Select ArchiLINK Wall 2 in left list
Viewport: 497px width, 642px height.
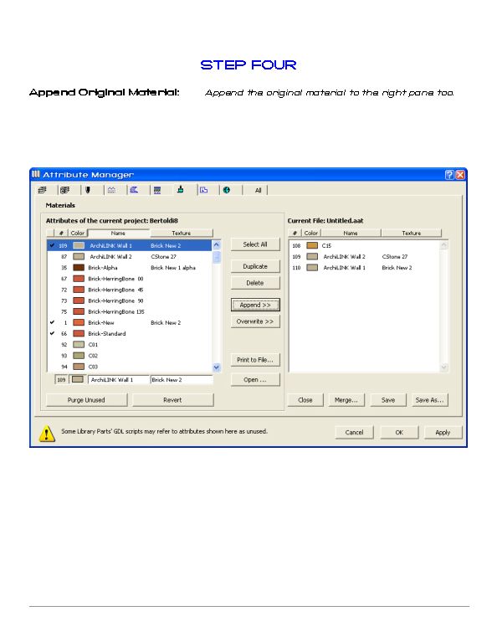point(130,257)
